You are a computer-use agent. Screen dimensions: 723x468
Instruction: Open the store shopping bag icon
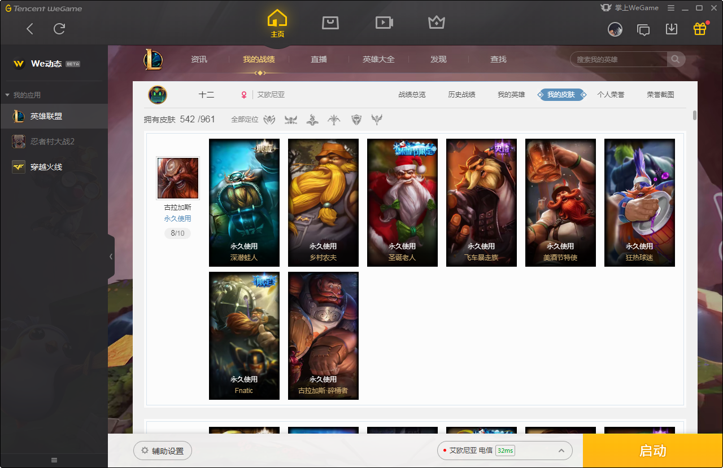(330, 23)
